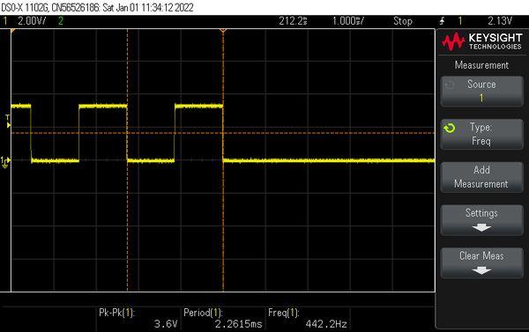The height and width of the screenshot is (332, 529).
Task: Open the Source 1 selection softkey
Action: tap(481, 92)
